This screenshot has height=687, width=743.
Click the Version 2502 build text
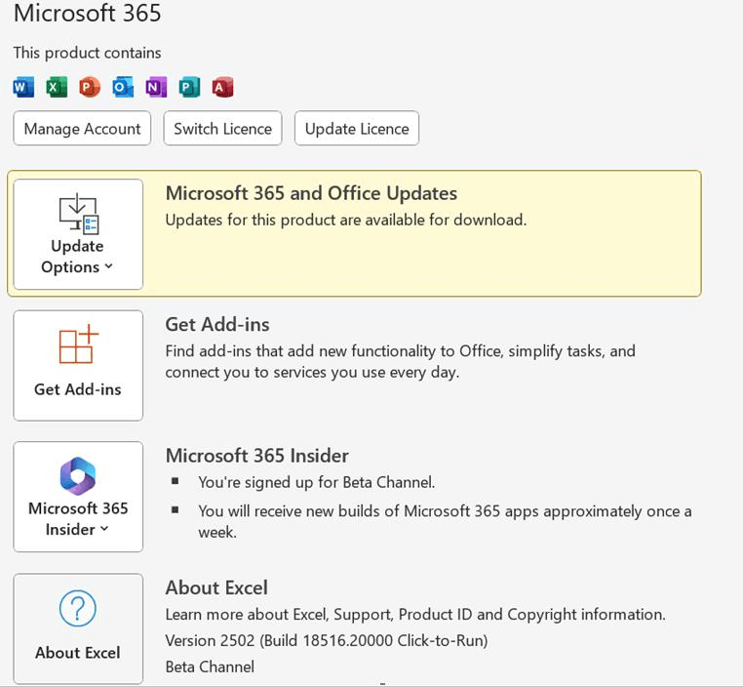pyautogui.click(x=327, y=640)
